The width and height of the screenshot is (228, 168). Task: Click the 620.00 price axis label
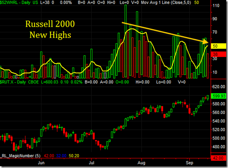click(x=219, y=87)
